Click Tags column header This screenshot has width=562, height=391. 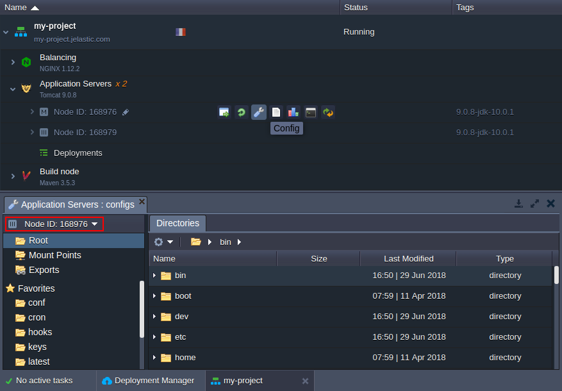[x=507, y=8]
